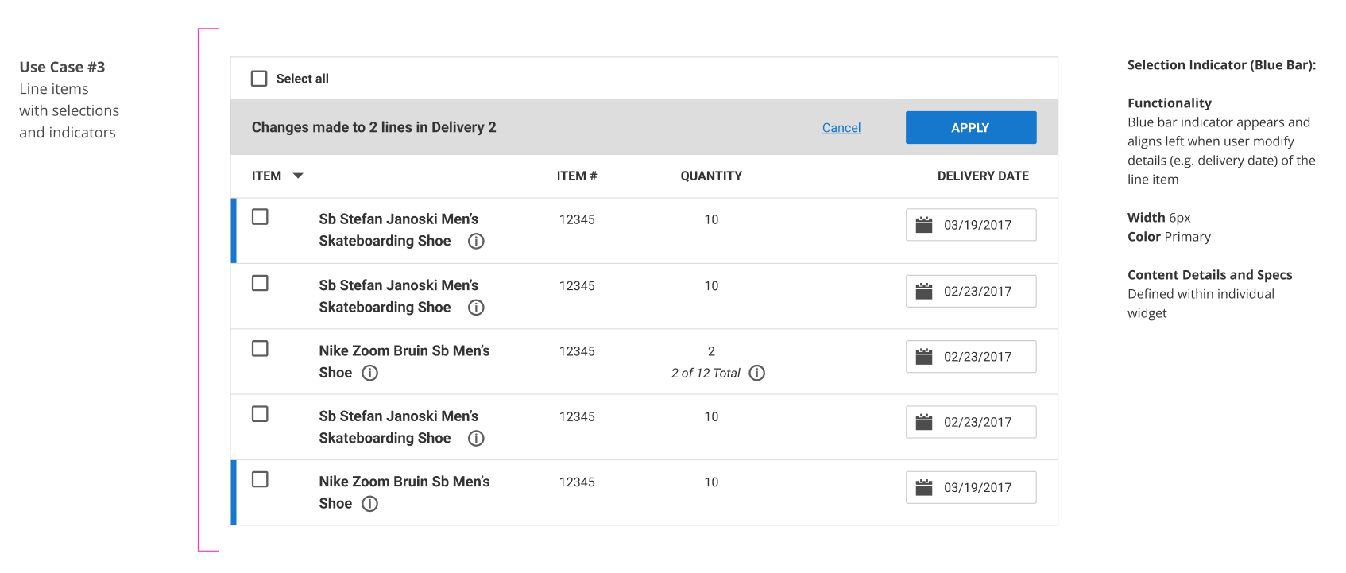Select checkbox for the last line item
The height and width of the screenshot is (573, 1346).
pyautogui.click(x=260, y=479)
